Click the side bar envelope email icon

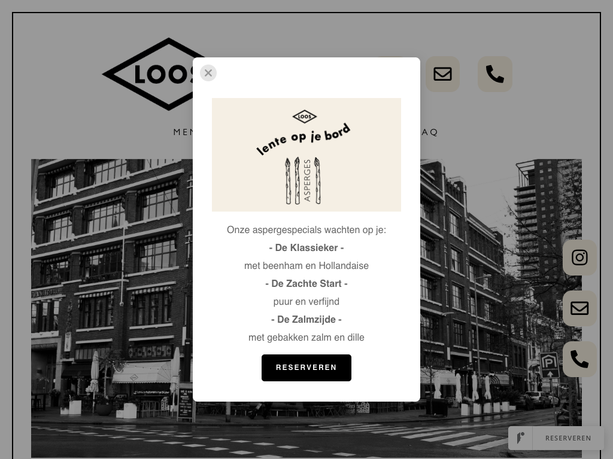click(579, 308)
